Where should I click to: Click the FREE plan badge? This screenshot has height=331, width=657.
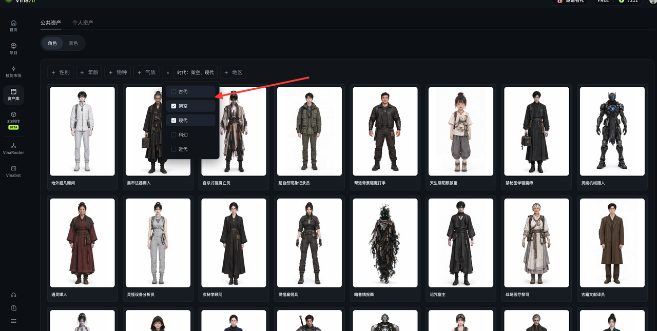click(604, 2)
